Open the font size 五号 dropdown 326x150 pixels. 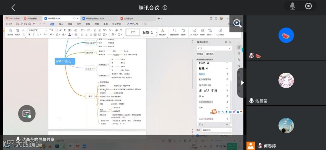click(53, 30)
